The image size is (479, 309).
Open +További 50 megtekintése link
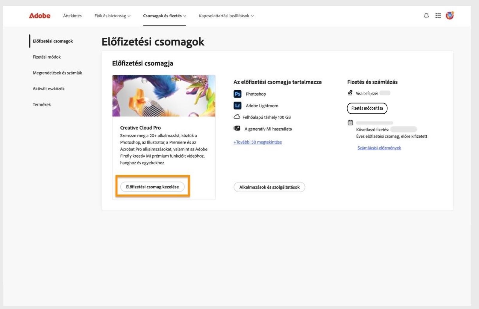[x=258, y=142]
